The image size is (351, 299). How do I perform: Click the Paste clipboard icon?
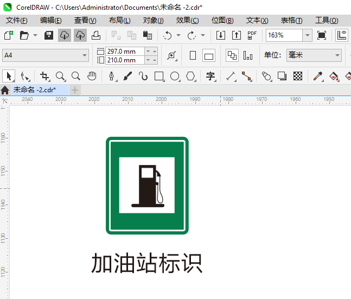tap(148, 35)
